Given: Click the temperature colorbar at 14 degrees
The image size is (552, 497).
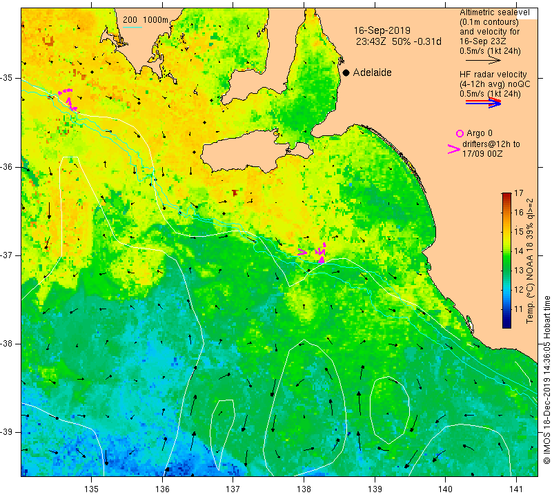Looking at the screenshot, I should coord(506,251).
